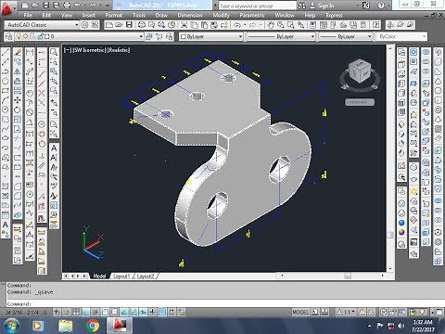Image resolution: width=445 pixels, height=334 pixels.
Task: Click the keyword search input field
Action: coord(257,6)
